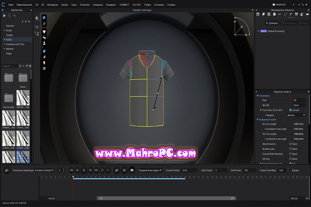Viewport: 311px width, 207px height.
Task: Click the Library search input field
Action: coord(10,66)
